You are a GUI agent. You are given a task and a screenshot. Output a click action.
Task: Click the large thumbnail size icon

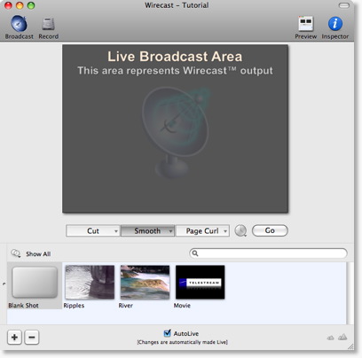coord(342,337)
